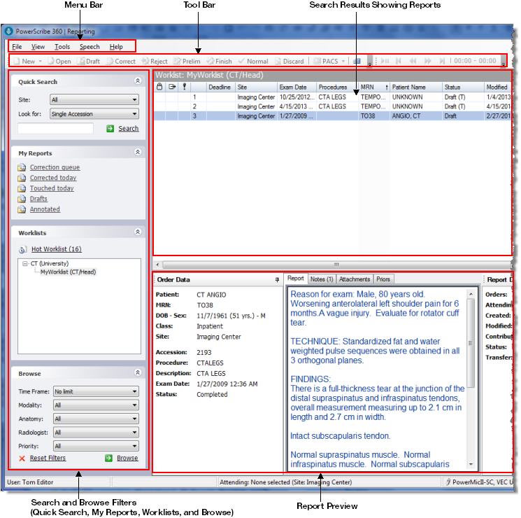This screenshot has width=521, height=518.
Task: Click the Open report toolbar button
Action: point(59,61)
